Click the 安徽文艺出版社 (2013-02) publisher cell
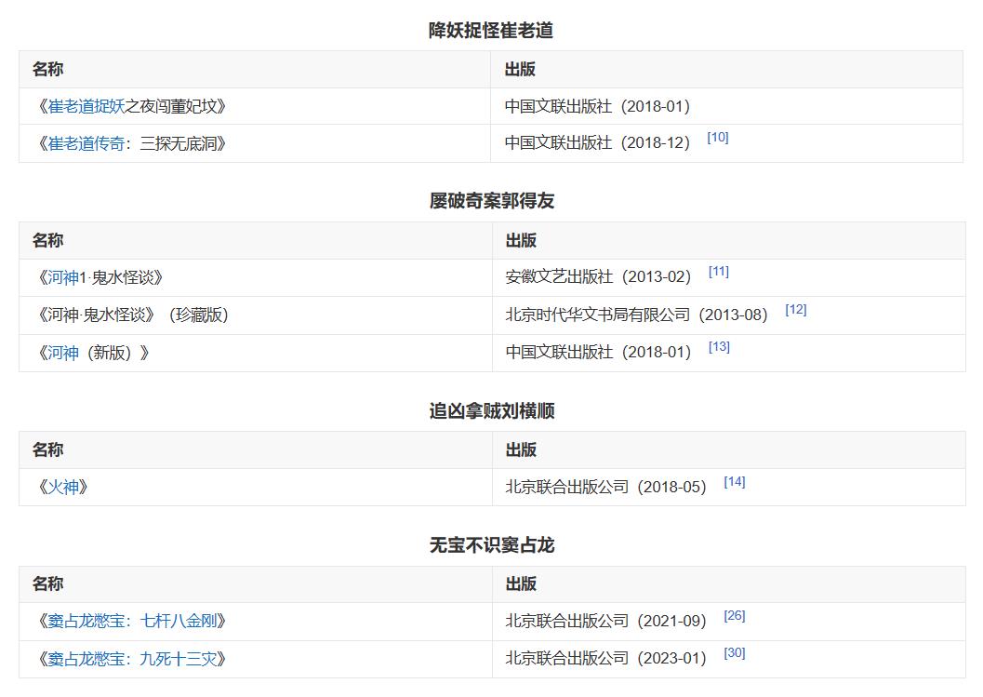This screenshot has height=697, width=983. (598, 278)
